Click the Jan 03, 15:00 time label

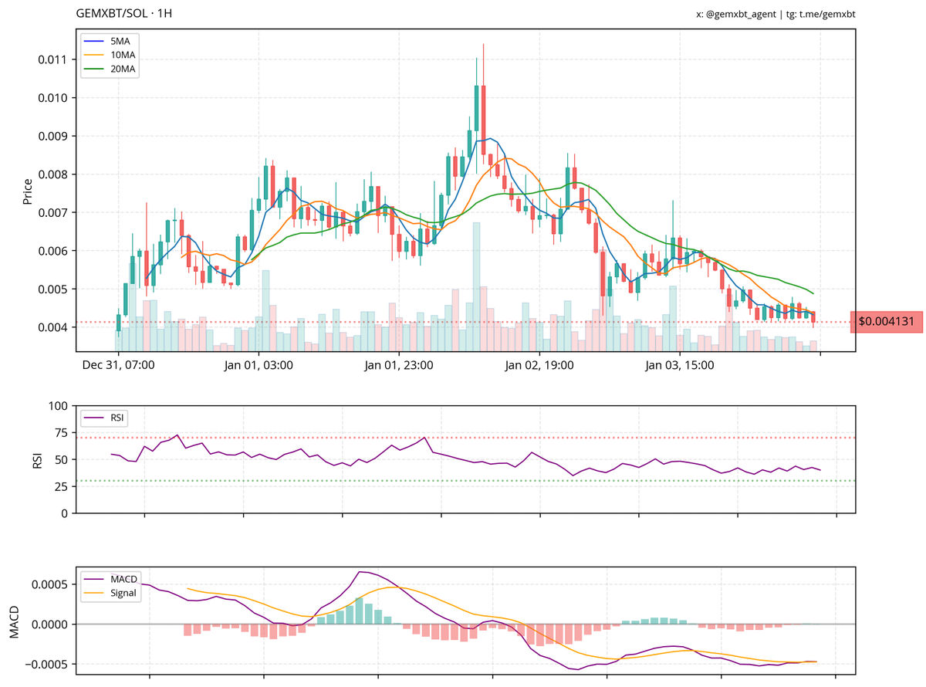point(680,365)
